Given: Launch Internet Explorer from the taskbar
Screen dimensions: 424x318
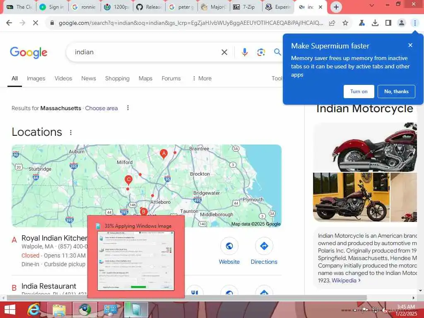Looking at the screenshot, I should 34,310.
